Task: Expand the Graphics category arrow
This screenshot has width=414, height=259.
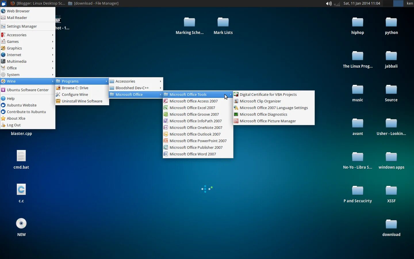Action: pyautogui.click(x=53, y=48)
